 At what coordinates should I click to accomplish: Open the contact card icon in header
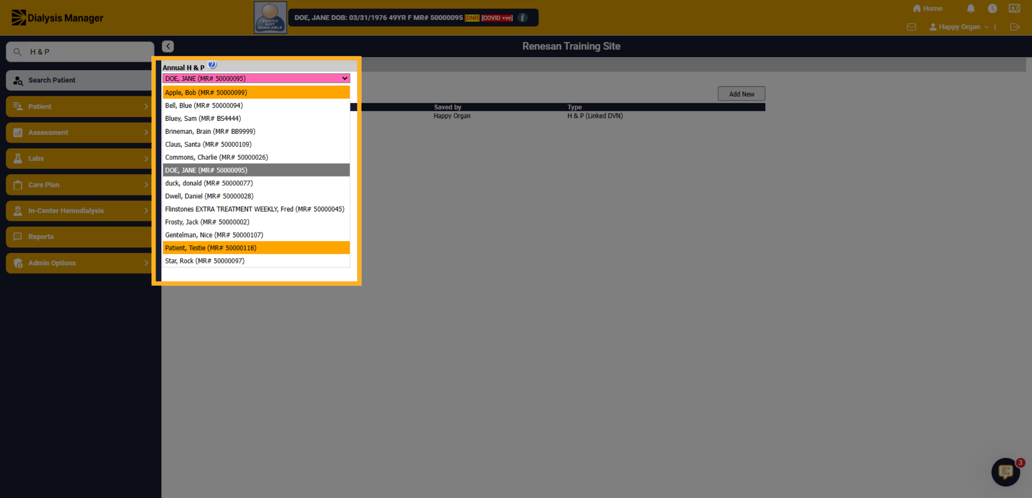pos(1014,9)
